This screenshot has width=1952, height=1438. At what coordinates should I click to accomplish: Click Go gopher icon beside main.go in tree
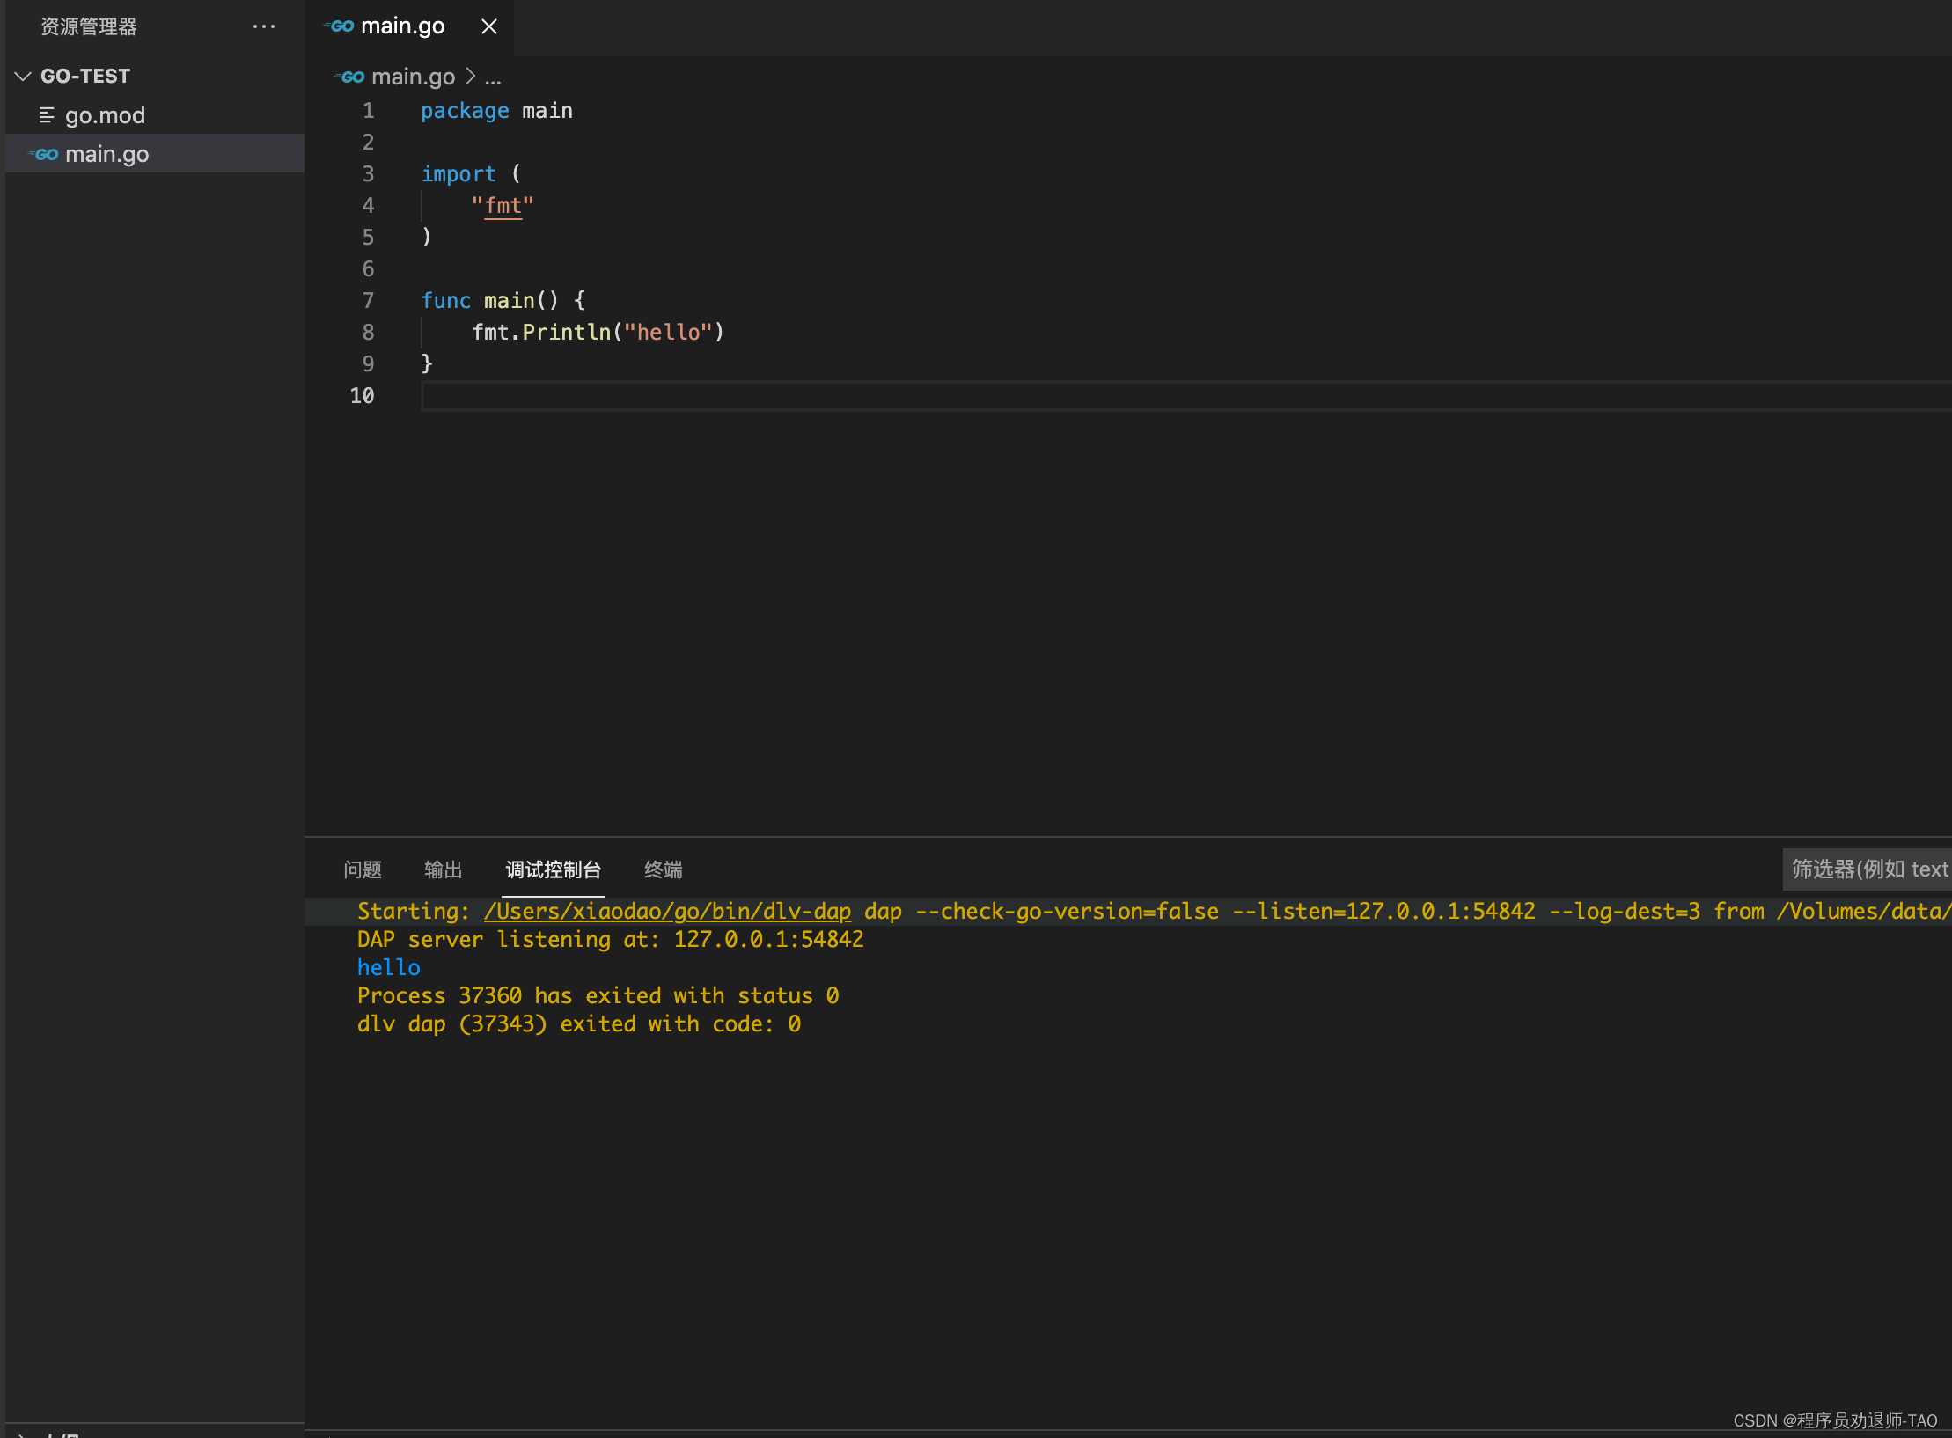click(45, 154)
